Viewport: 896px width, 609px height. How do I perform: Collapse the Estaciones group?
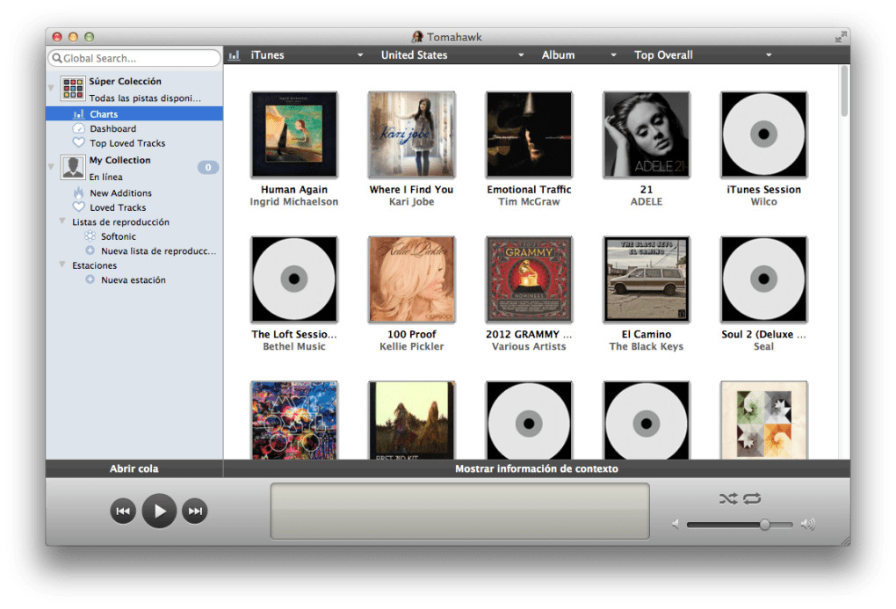point(62,265)
